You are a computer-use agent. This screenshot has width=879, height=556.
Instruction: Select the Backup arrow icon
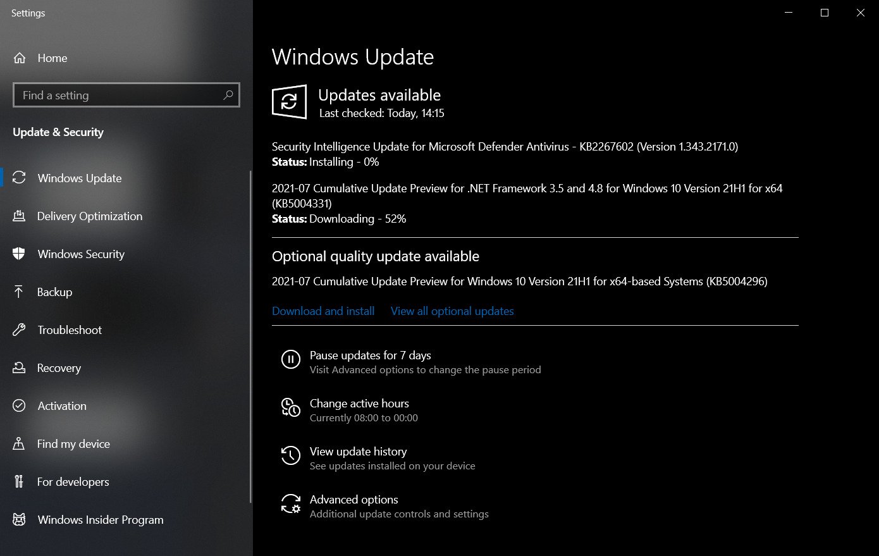[18, 292]
